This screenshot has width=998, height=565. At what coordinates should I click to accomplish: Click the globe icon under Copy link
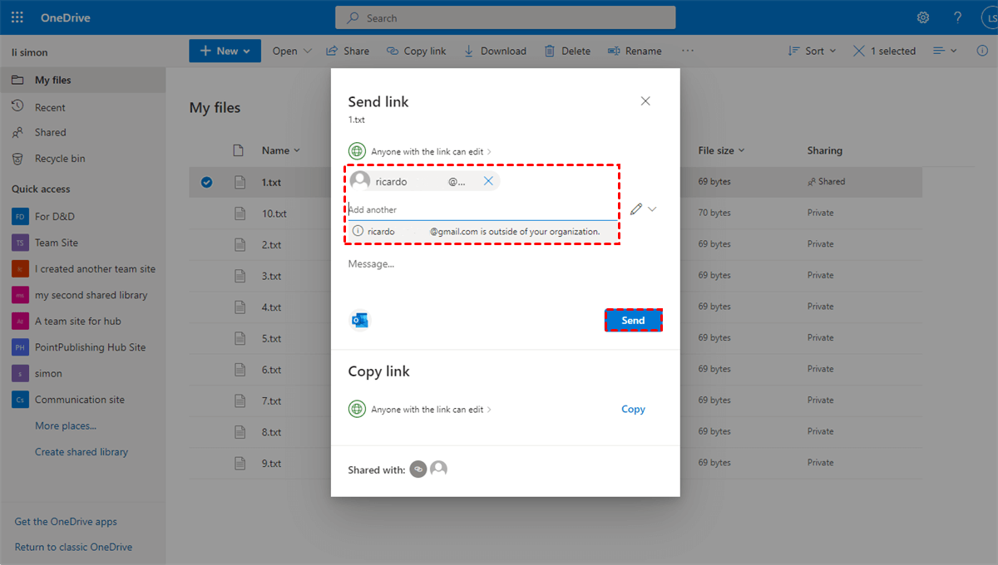pos(357,409)
